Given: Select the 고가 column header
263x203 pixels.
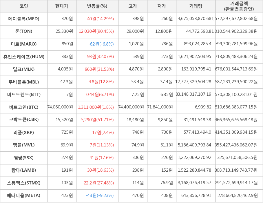Looking at the screenshot, I should 133,6.
